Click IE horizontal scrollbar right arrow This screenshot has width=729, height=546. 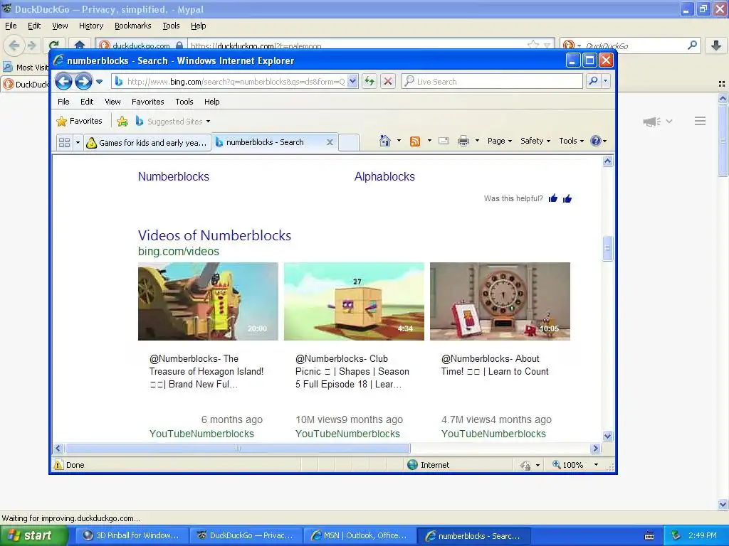click(x=596, y=448)
